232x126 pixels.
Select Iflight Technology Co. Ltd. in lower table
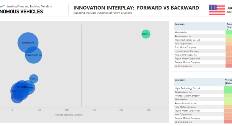tap(187, 88)
